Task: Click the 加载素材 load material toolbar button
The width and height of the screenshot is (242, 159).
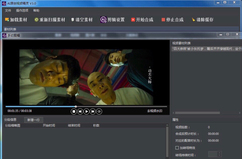Action: [16, 20]
